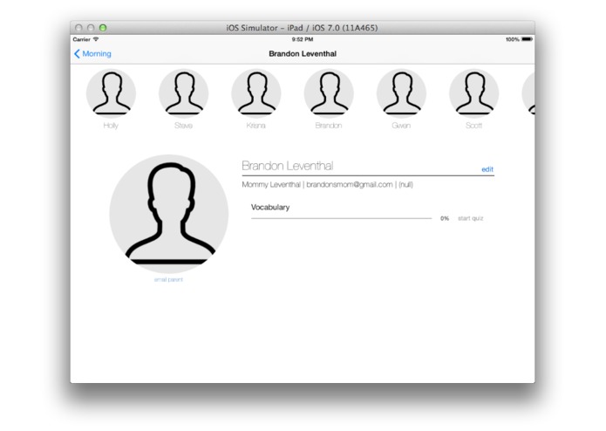
Task: Click the edit link
Action: click(x=487, y=169)
